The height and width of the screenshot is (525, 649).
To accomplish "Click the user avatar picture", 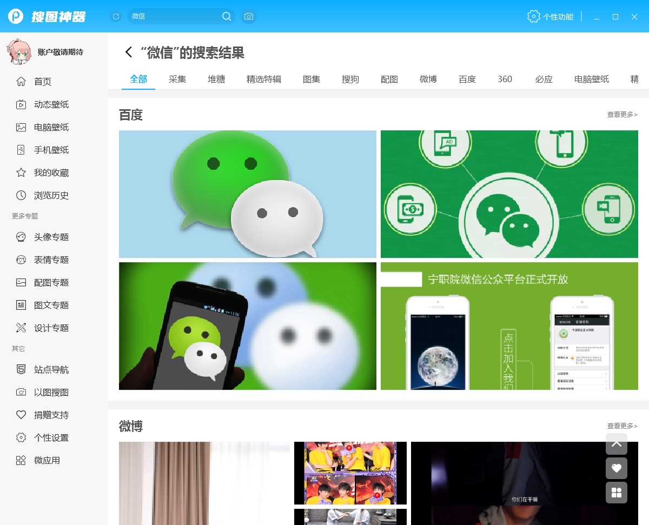I will [19, 52].
